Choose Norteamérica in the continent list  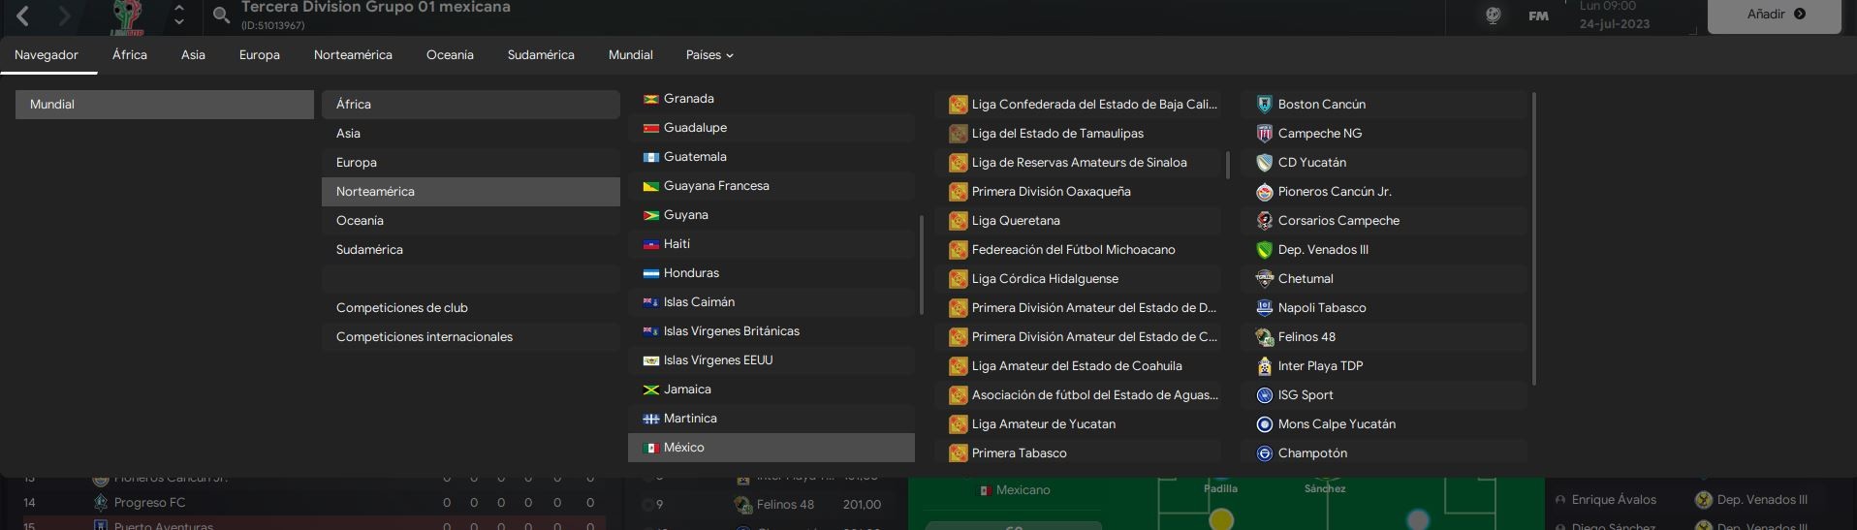[375, 192]
